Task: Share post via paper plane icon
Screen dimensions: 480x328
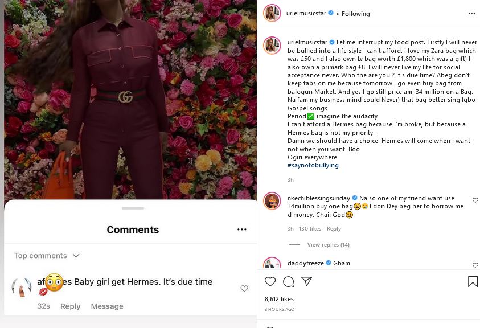Action: pos(306,281)
